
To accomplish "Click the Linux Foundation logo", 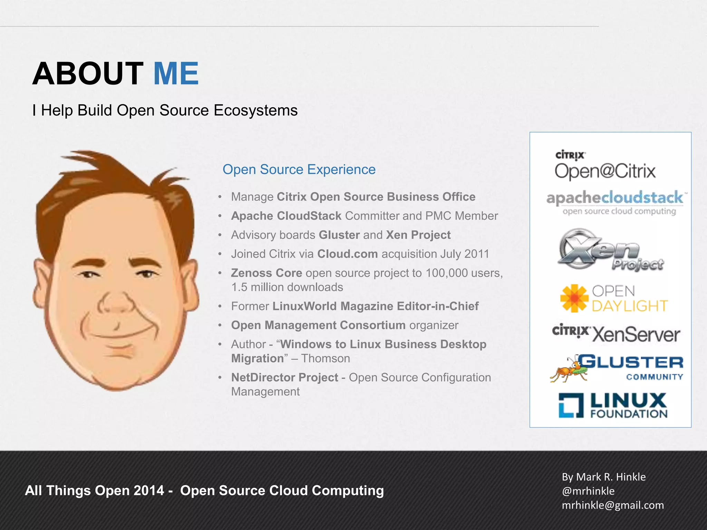I will click(x=613, y=405).
